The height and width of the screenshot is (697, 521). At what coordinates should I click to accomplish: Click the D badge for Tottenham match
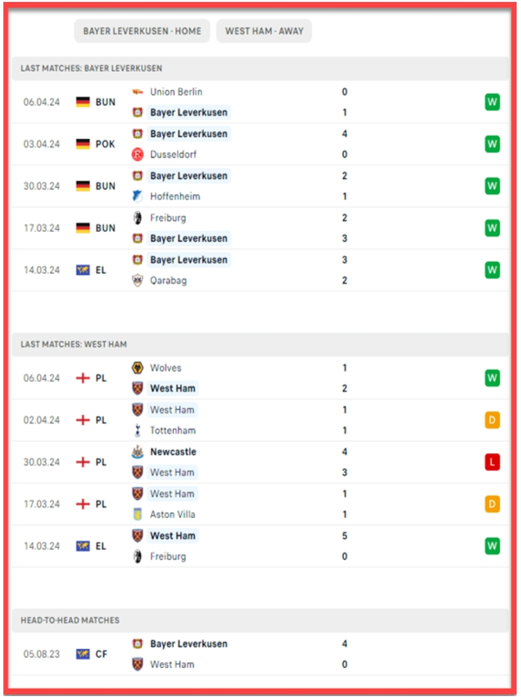[x=492, y=420]
